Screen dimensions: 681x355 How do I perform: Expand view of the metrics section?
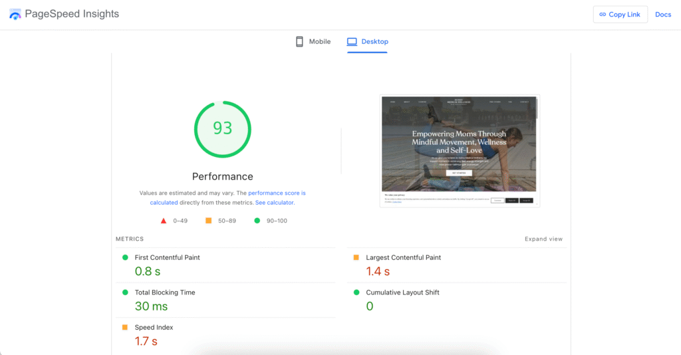coord(543,239)
